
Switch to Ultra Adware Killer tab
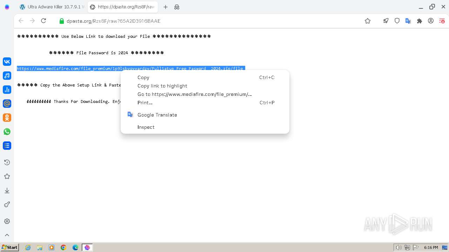click(52, 7)
